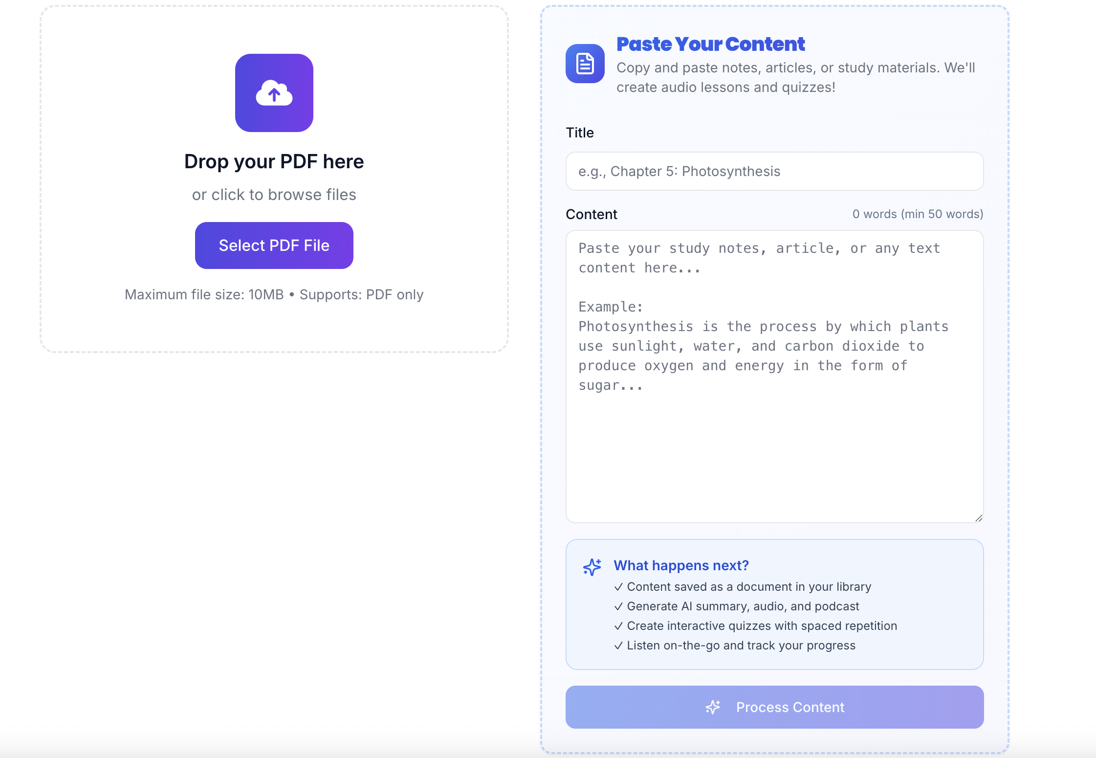Click the word count indicator text
Screen dimensions: 1096x758
[918, 214]
